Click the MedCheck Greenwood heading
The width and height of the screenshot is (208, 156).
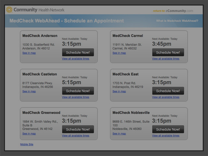point(41,113)
